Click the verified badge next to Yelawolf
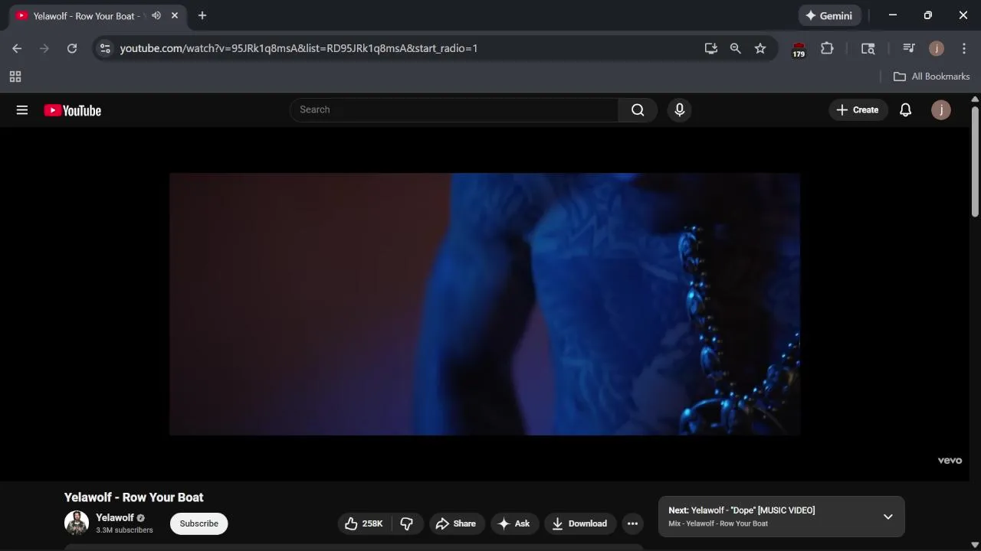The width and height of the screenshot is (981, 551). (141, 518)
